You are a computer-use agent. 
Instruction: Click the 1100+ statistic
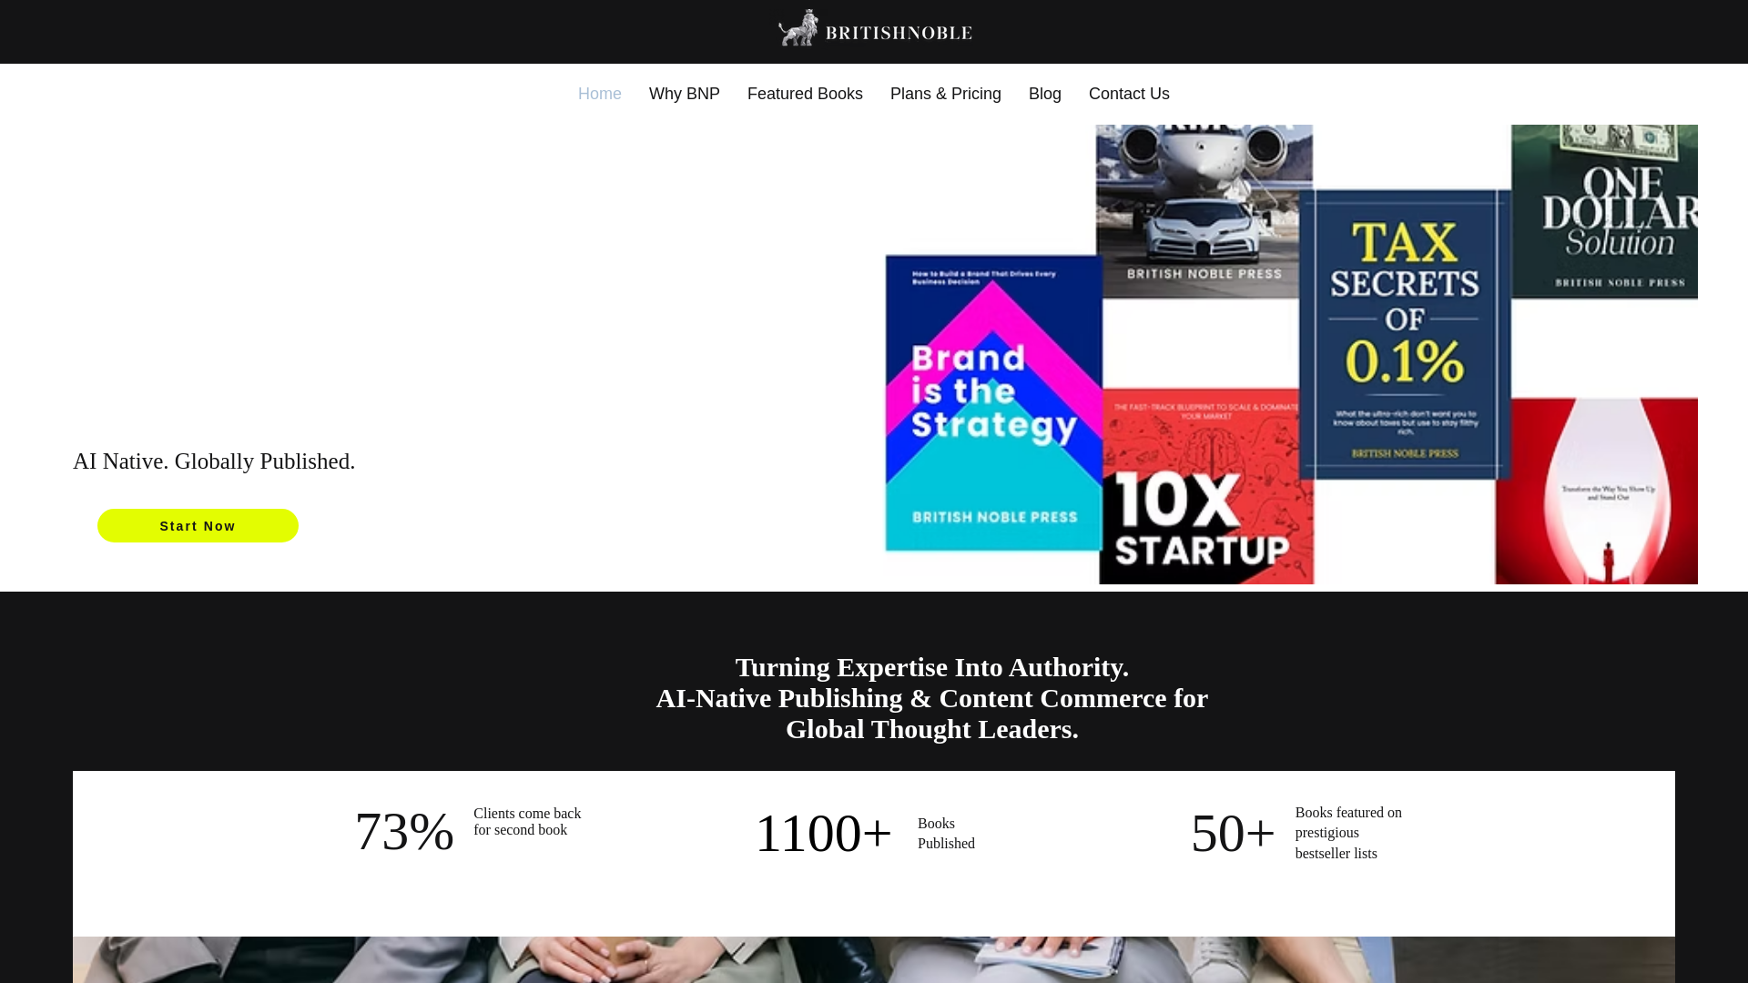coord(824,833)
